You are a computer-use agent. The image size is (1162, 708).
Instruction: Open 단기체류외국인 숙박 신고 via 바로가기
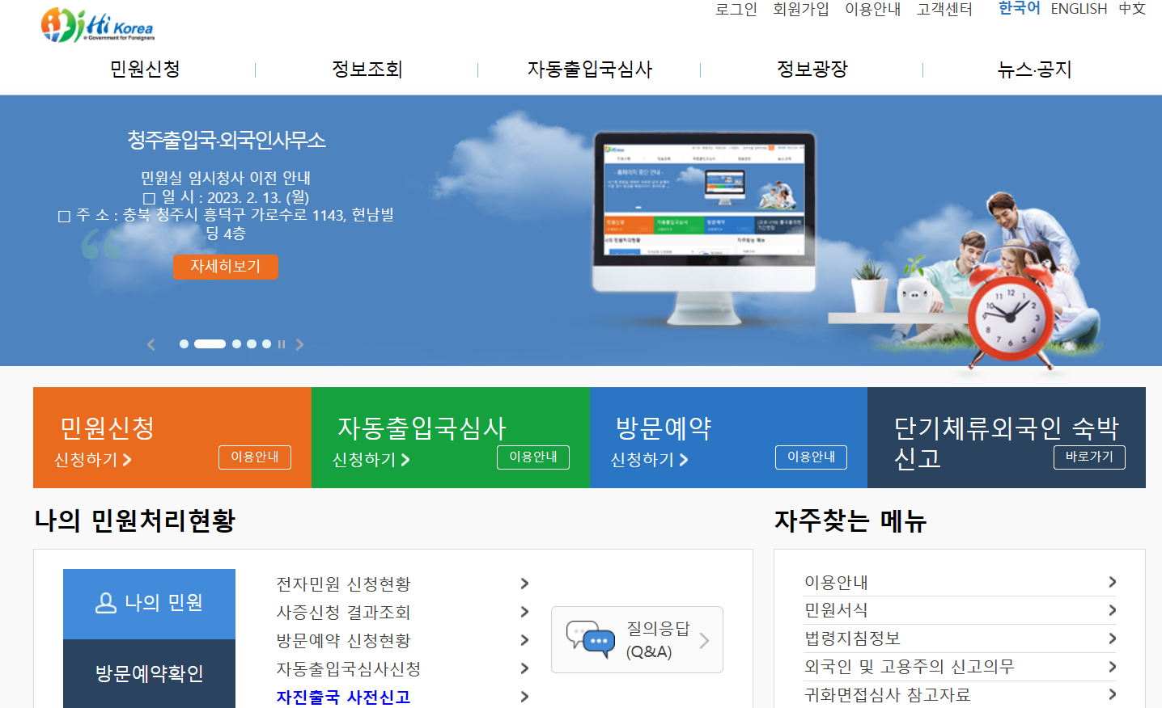pyautogui.click(x=1088, y=456)
